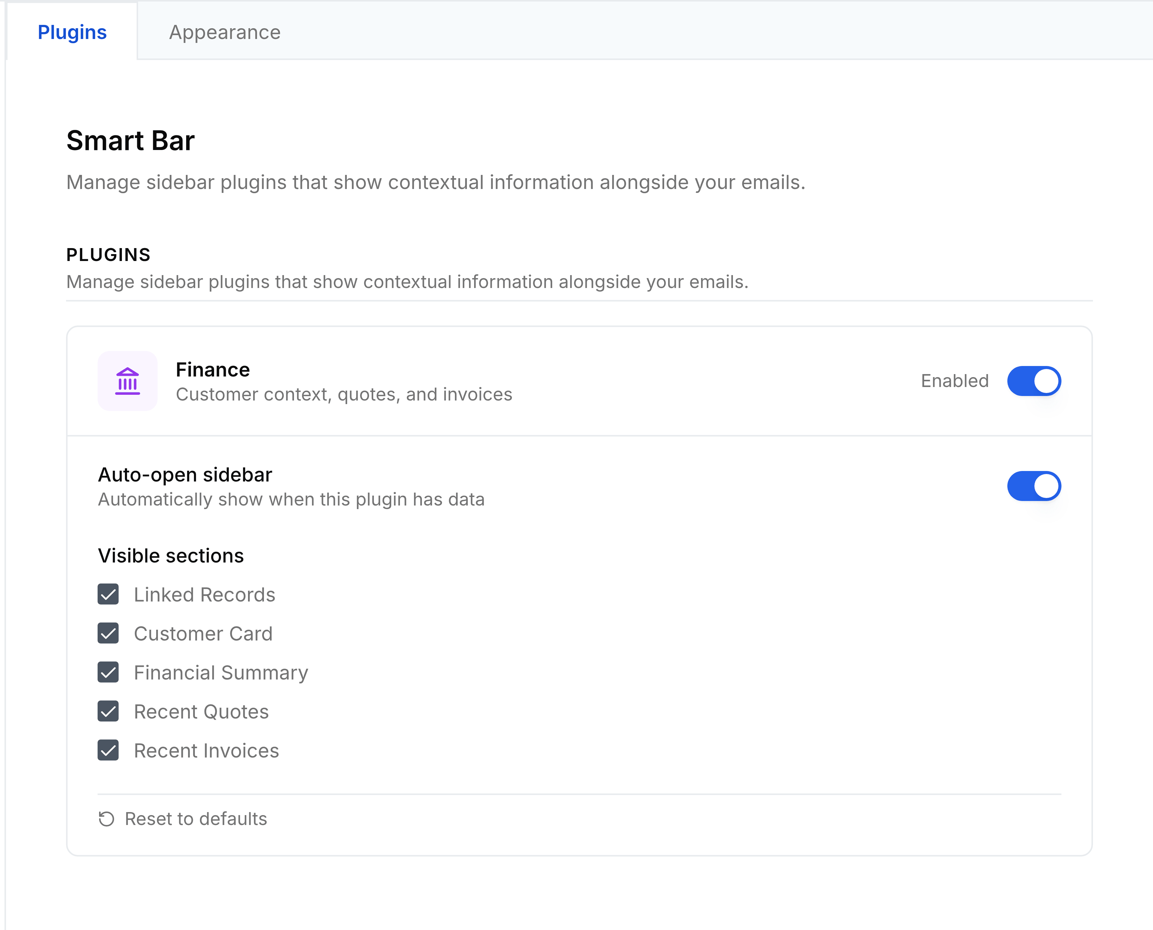Click the Linked Records label
Screen dimensions: 1153x930
pos(204,595)
